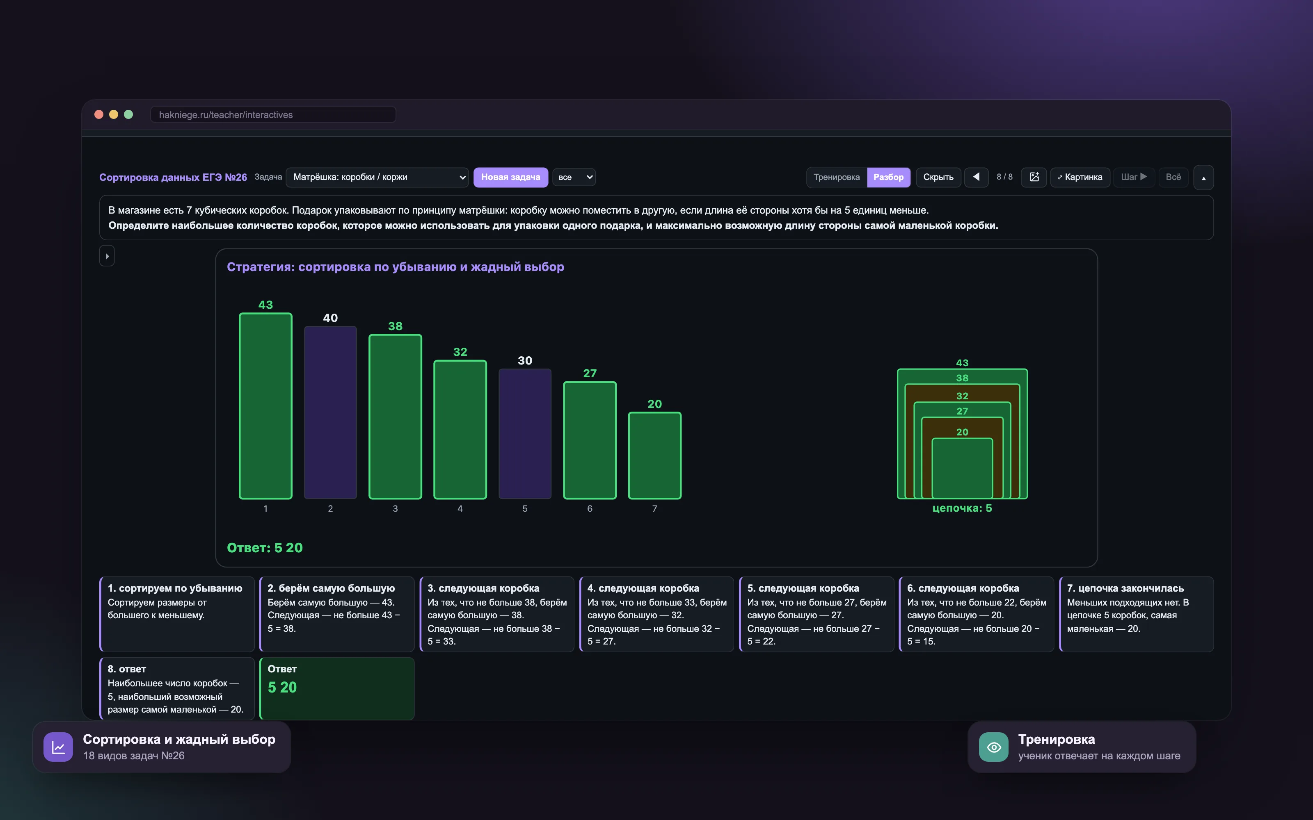Screen dimensions: 1313x820
Task: Open the task type dropdown "Матрёшка: коробки / коржи"
Action: [x=377, y=178]
